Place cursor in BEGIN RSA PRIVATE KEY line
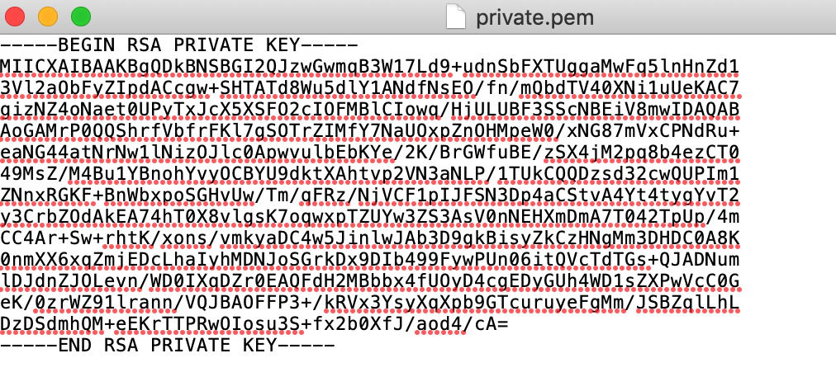Screen dimensions: 836x391 (179, 45)
